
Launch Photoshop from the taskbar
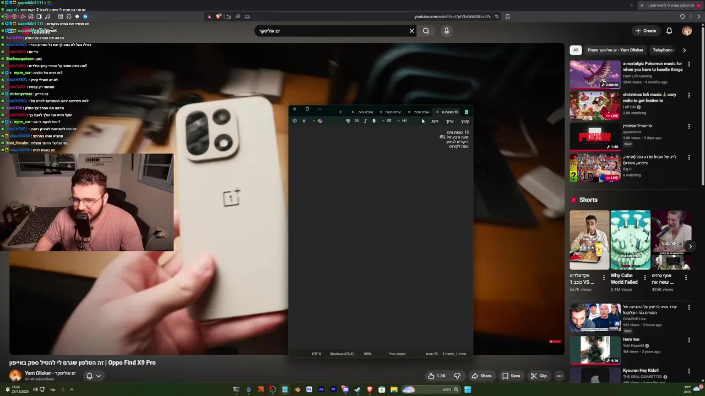(x=309, y=389)
